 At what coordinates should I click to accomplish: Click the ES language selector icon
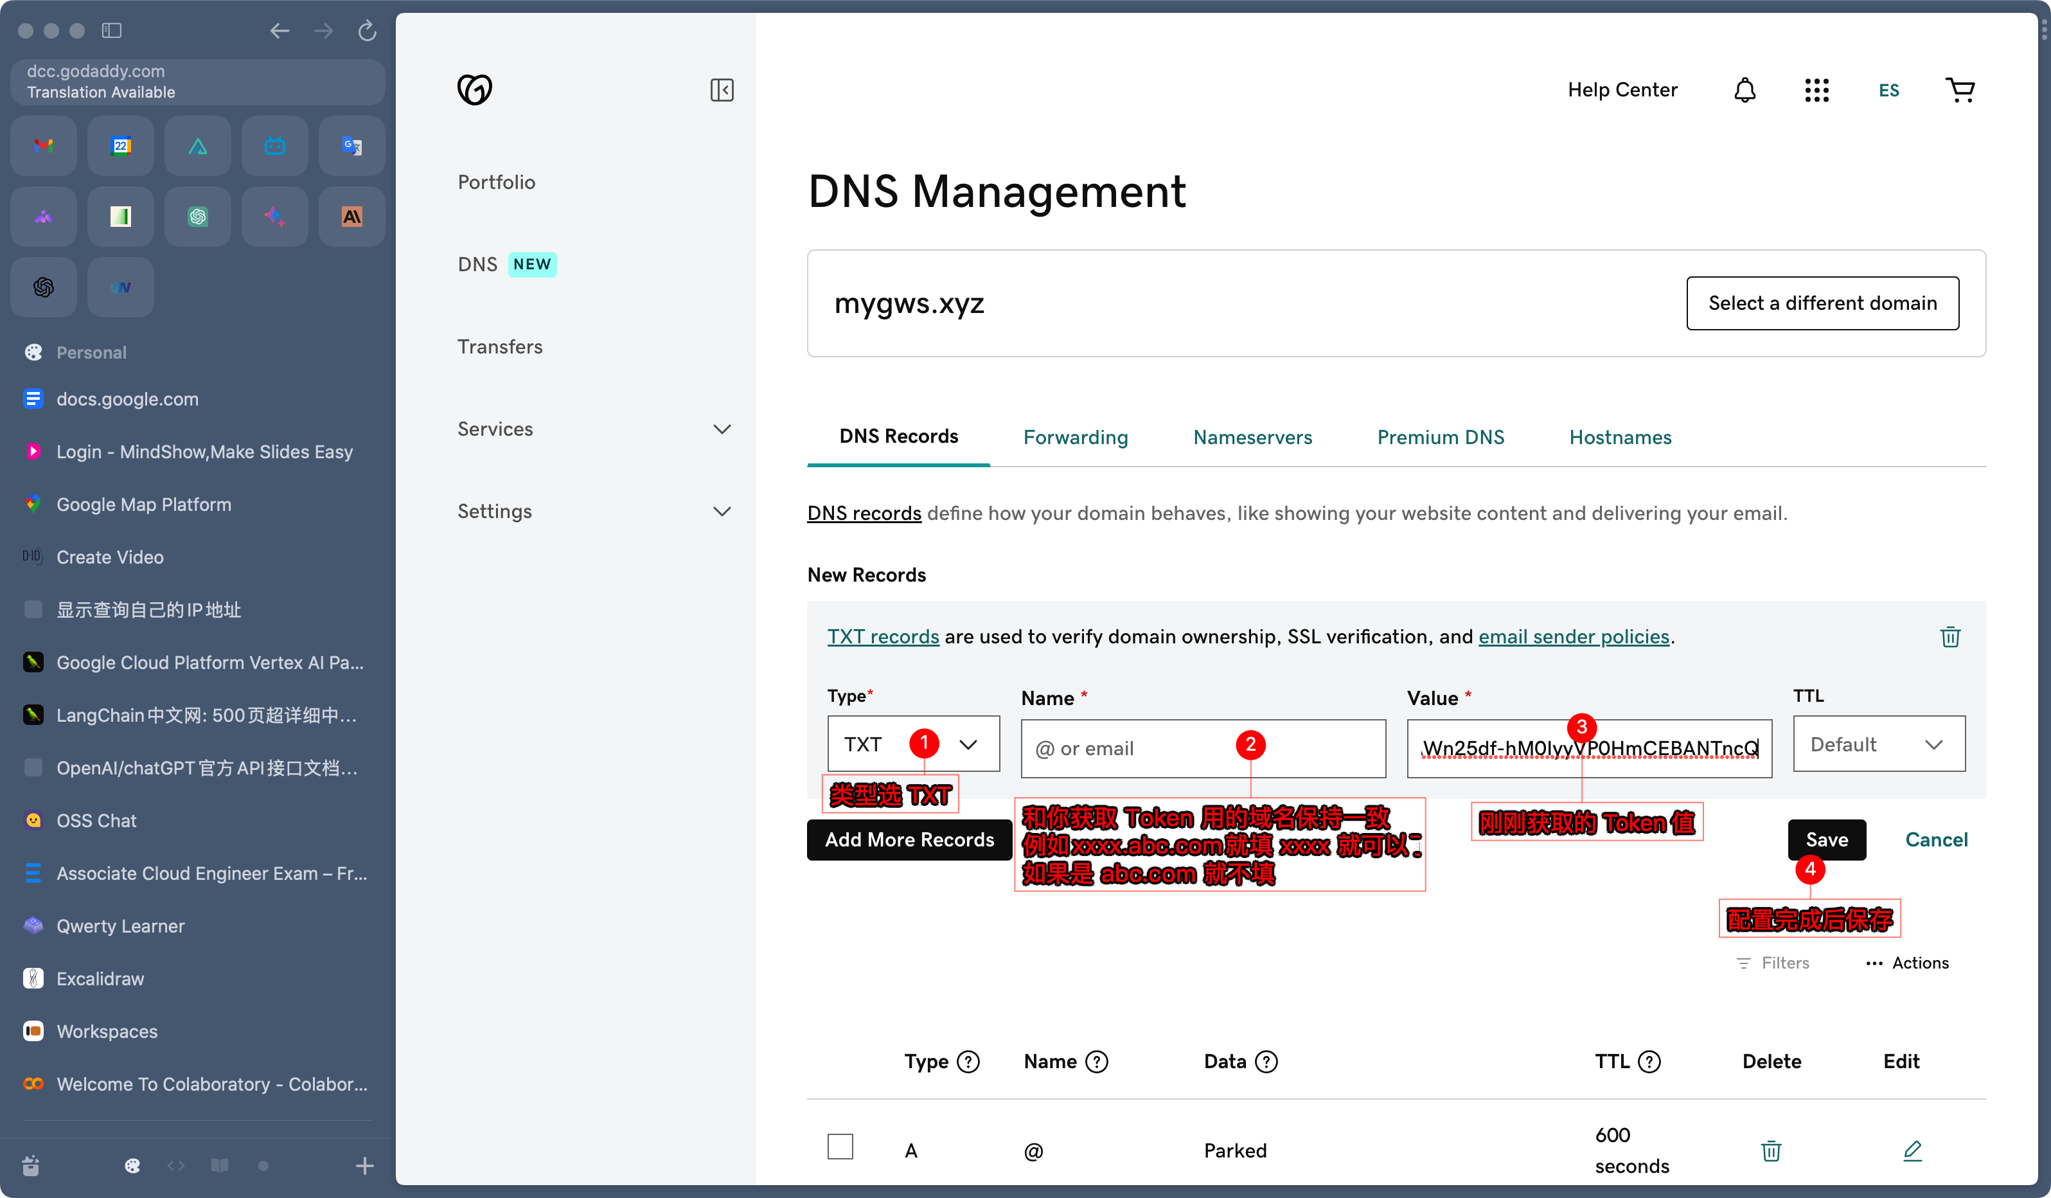coord(1888,89)
